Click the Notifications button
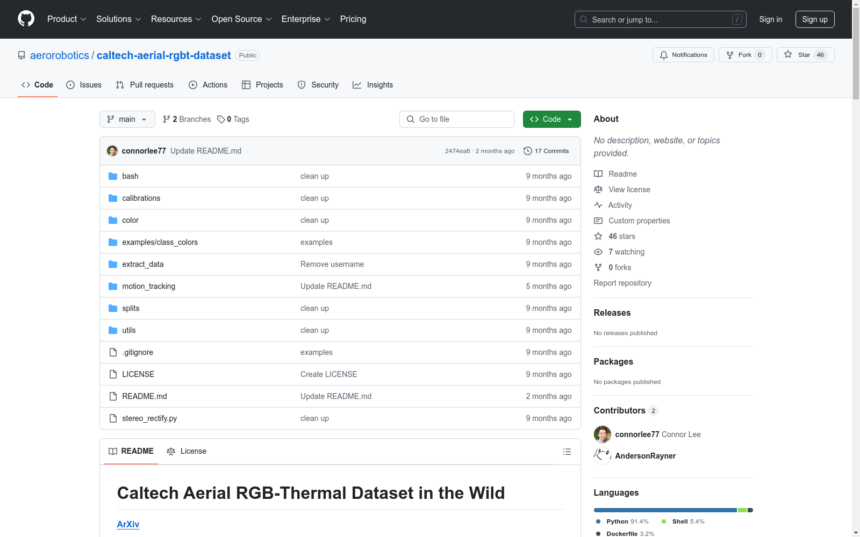The image size is (860, 537). point(683,55)
